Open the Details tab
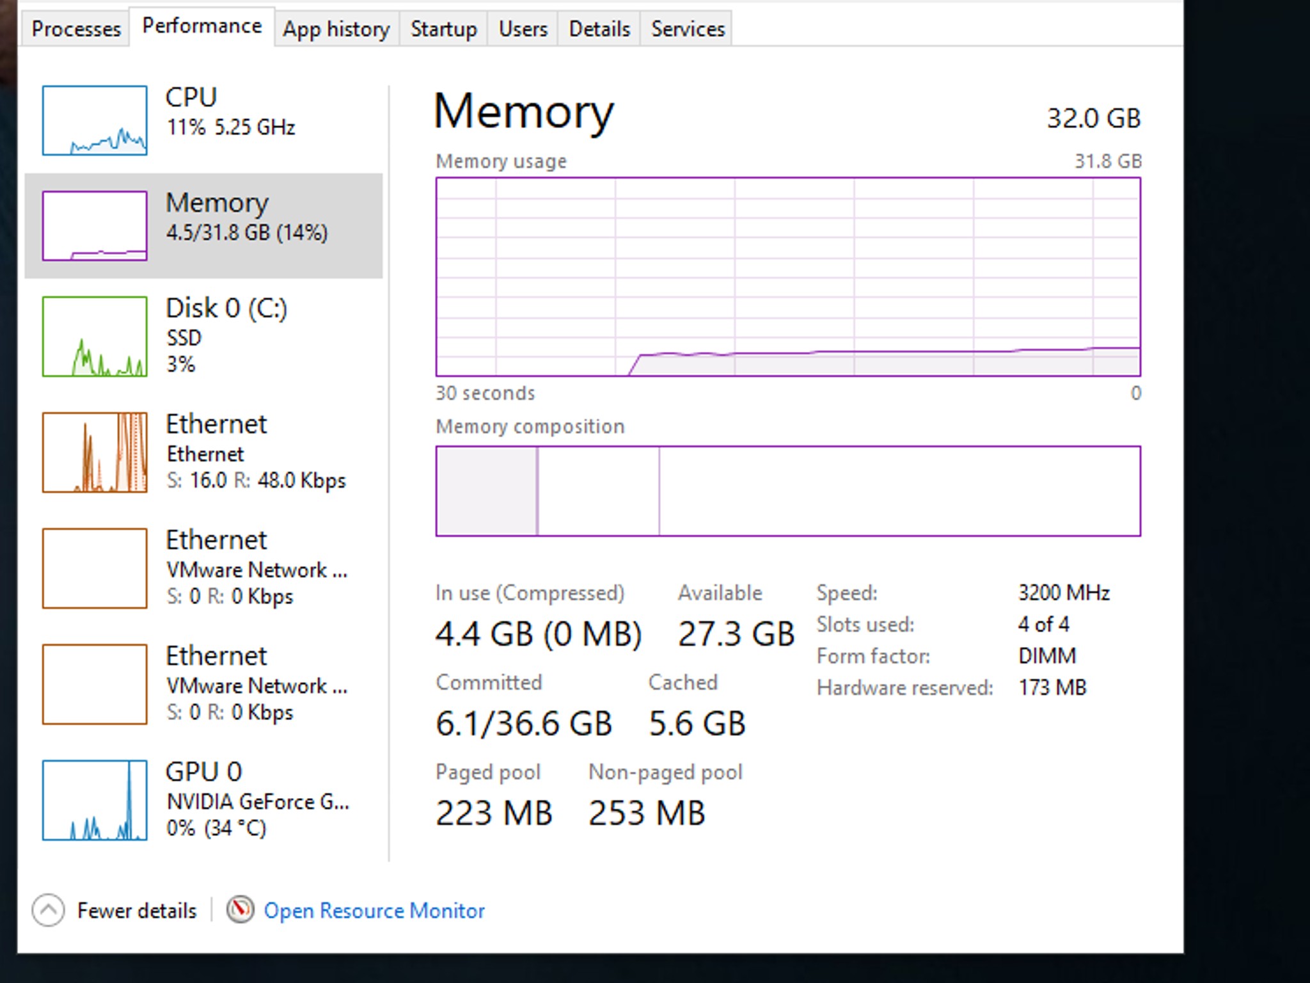 coord(599,29)
